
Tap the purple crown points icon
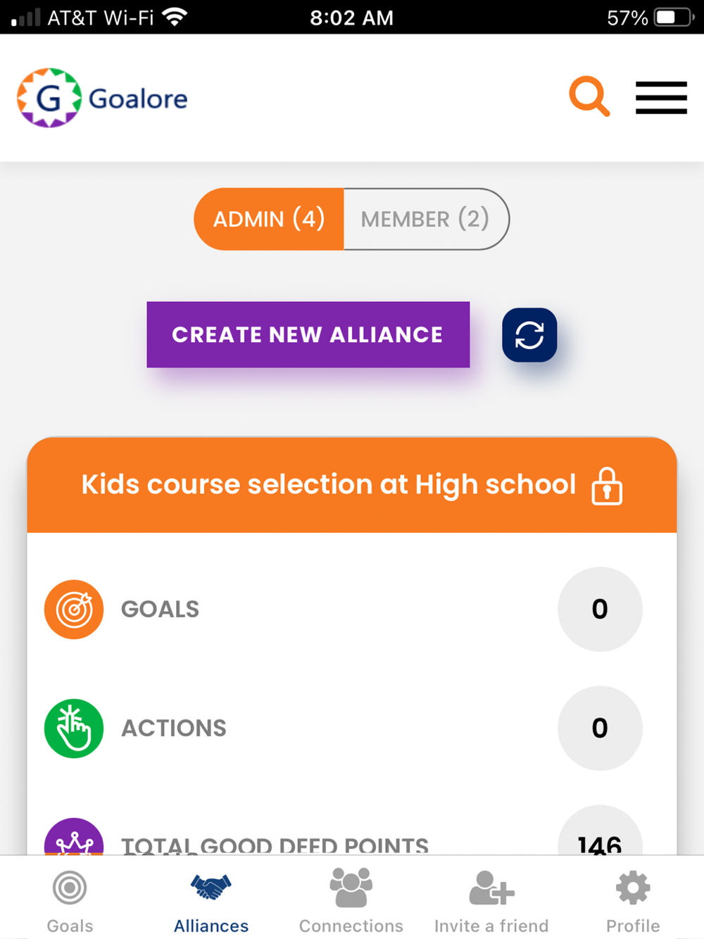74,837
